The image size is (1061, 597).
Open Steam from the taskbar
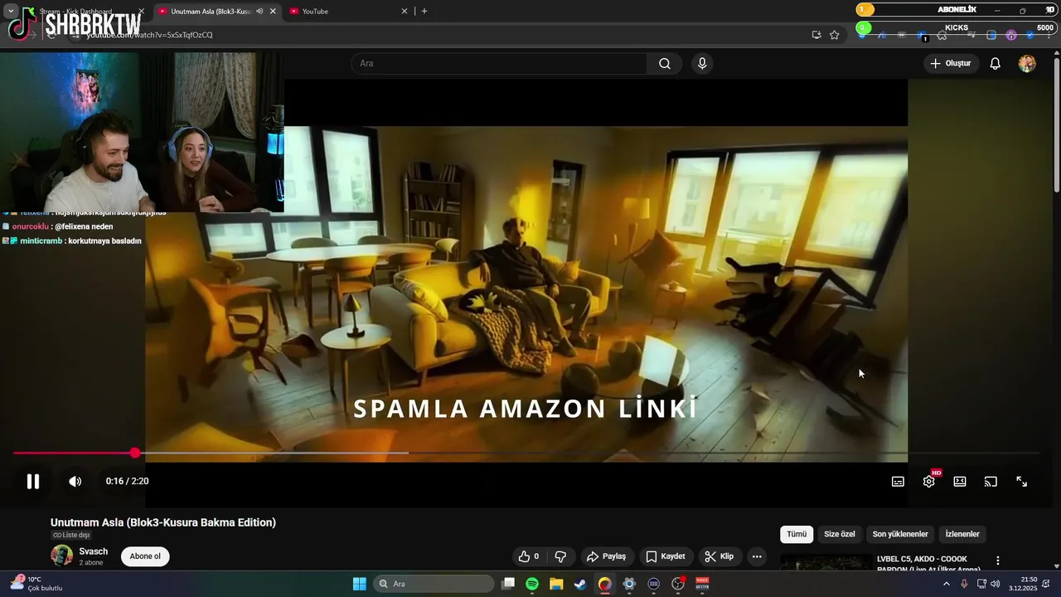click(580, 584)
